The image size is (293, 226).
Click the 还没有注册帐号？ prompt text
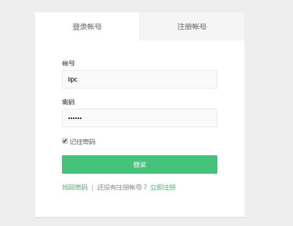pos(122,187)
